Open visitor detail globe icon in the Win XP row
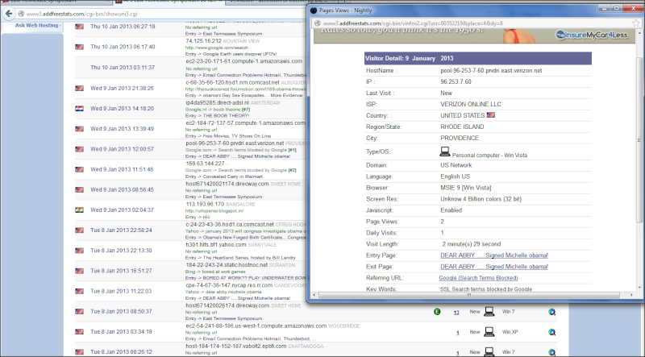The image size is (645, 357). 552,332
